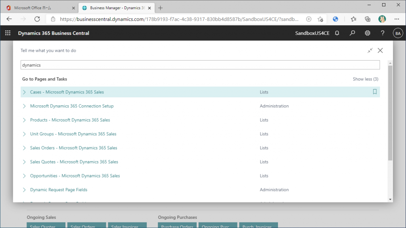Expand the Dynamic Request Page Fields row

coord(24,190)
